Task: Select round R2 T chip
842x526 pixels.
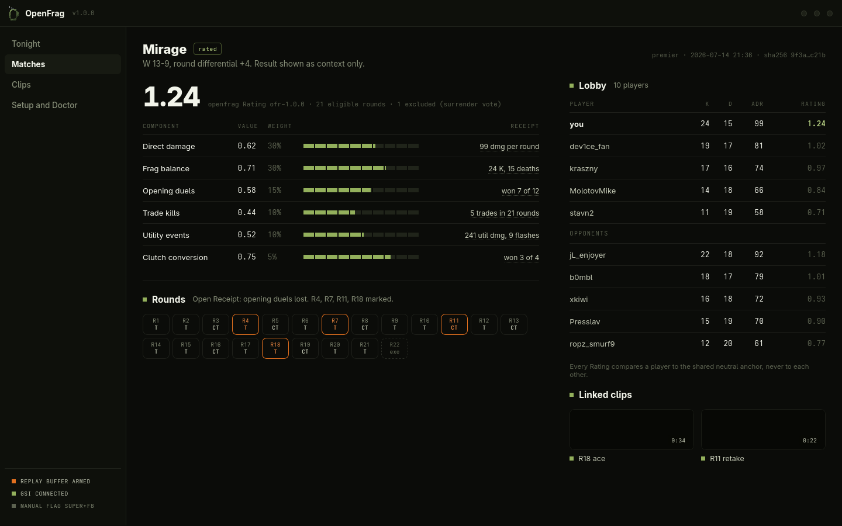Action: pyautogui.click(x=186, y=324)
